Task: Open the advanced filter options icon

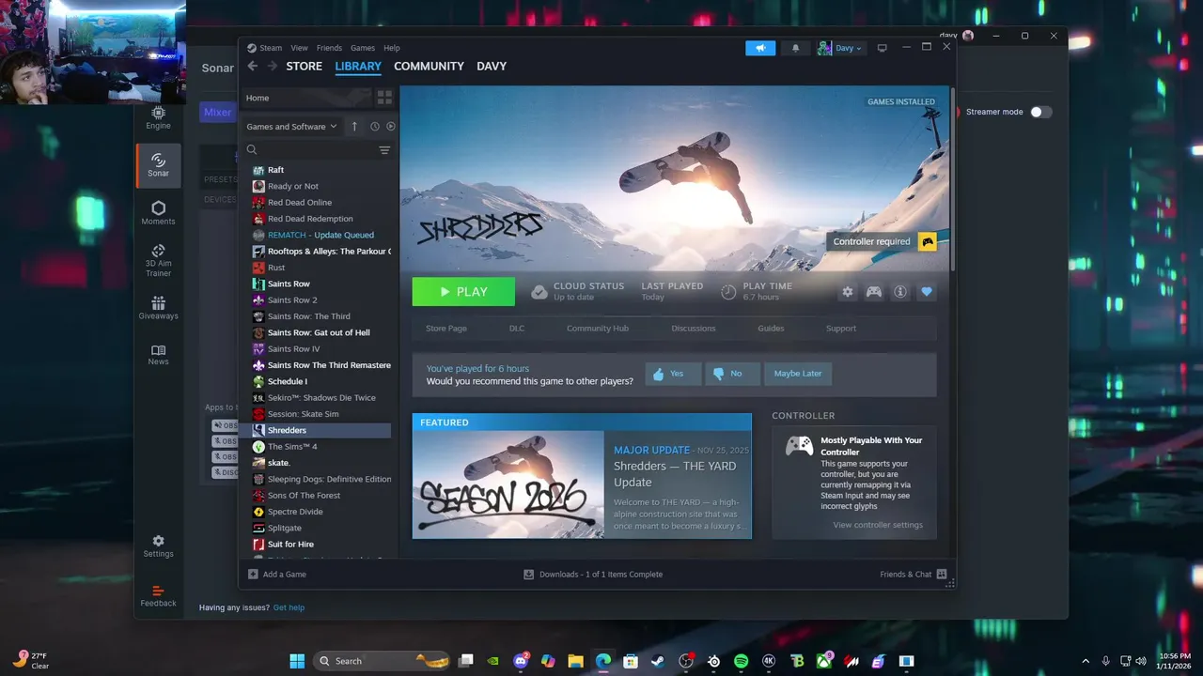Action: coord(384,150)
